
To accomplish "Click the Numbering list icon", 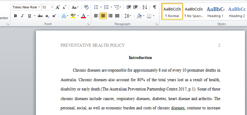I will 106,7.
